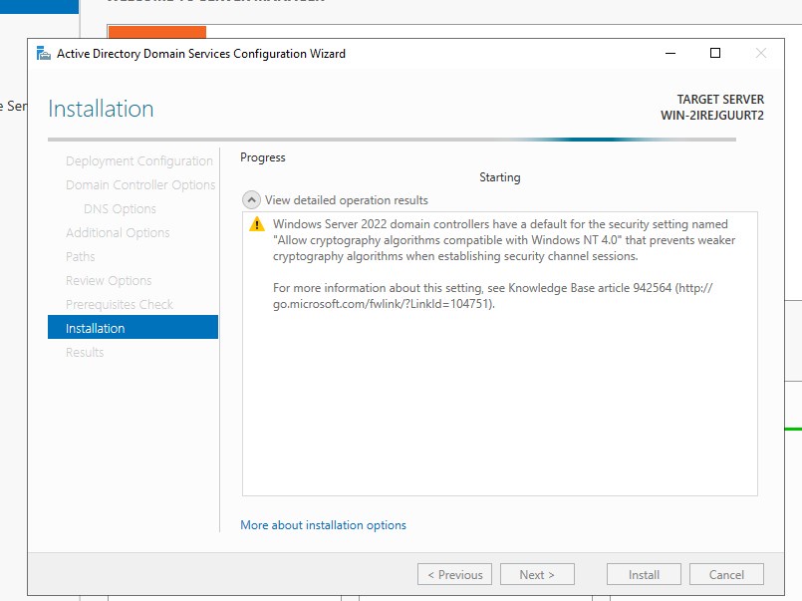Select Deployment Configuration step

(x=139, y=161)
